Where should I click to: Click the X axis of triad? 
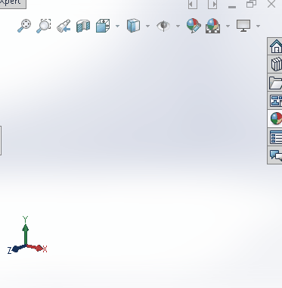(x=36, y=248)
